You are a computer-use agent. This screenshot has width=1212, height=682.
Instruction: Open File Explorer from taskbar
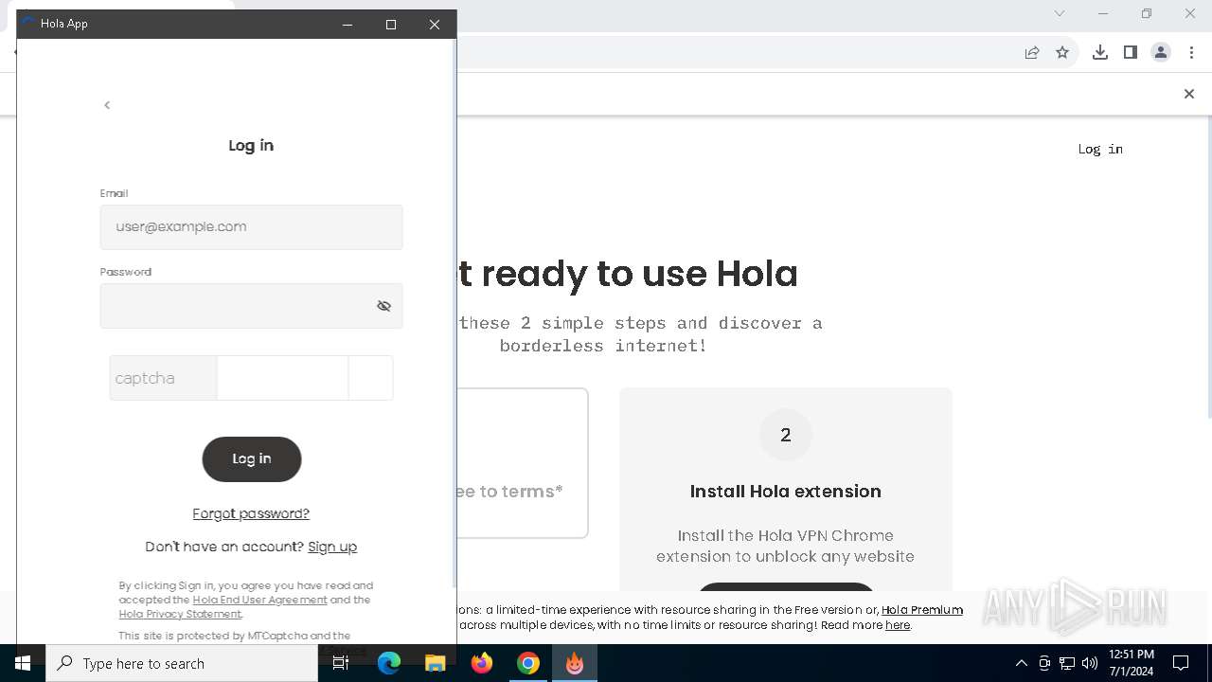tap(435, 663)
